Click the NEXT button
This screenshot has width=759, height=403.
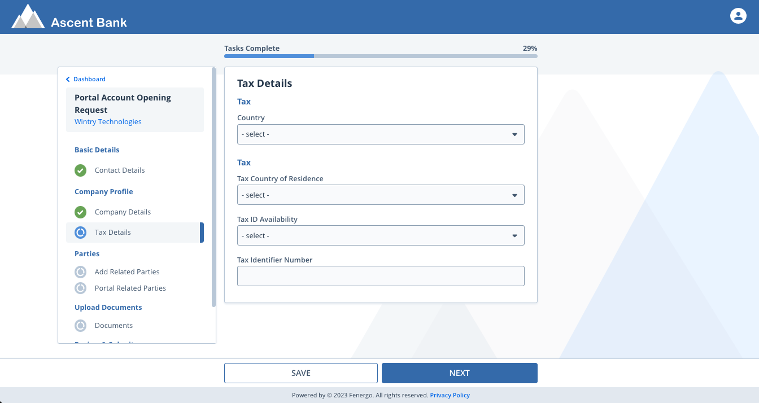459,373
